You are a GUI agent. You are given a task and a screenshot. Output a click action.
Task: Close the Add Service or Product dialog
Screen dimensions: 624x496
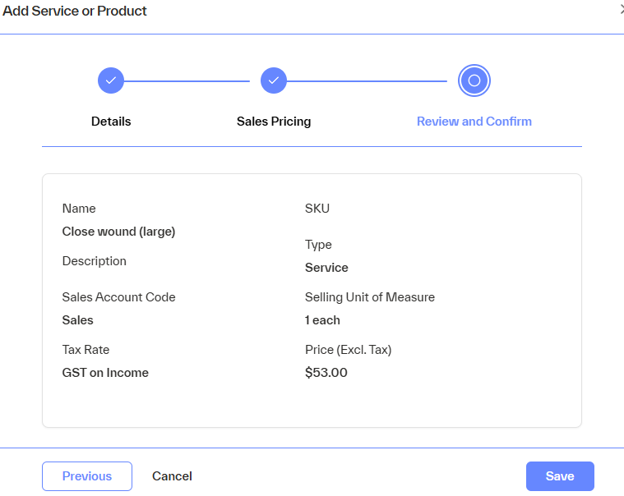click(x=621, y=11)
